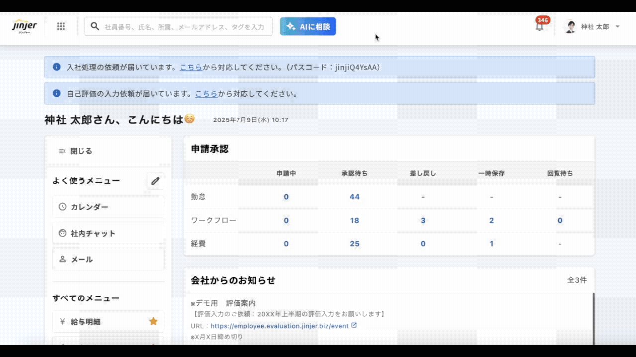
Task: Expand the 神社 太郎 account dropdown arrow
Action: tap(618, 27)
